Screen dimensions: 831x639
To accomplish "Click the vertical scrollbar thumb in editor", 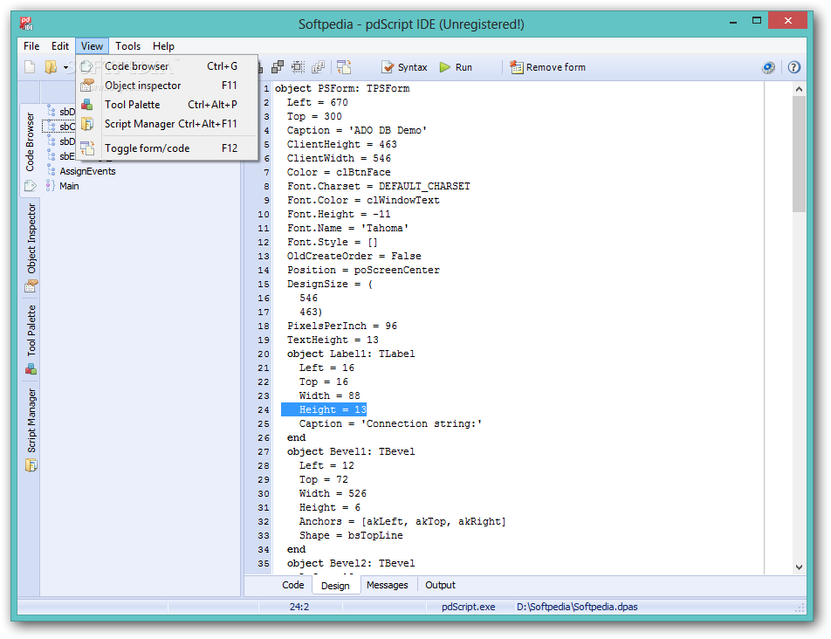I will 799,155.
